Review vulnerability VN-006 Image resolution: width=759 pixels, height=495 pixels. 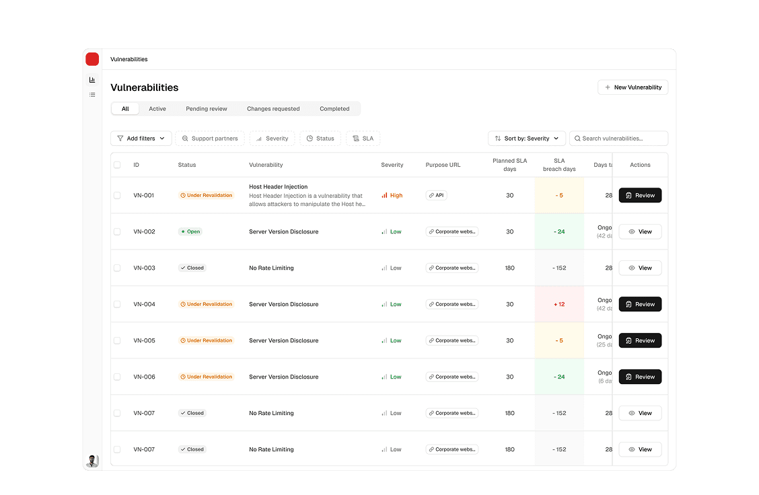(x=640, y=377)
